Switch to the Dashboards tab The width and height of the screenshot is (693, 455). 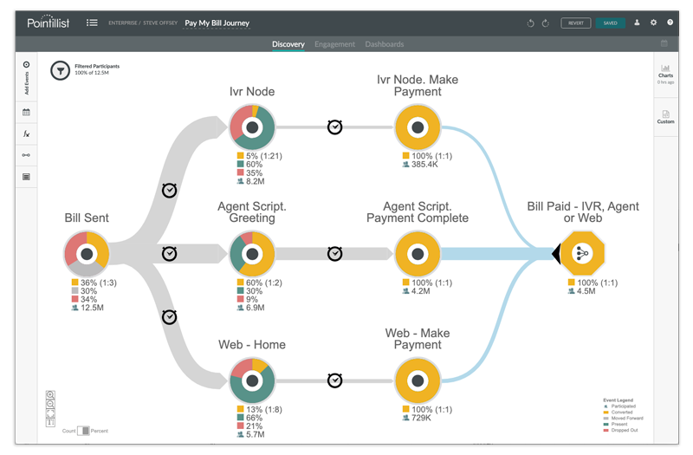(x=384, y=44)
